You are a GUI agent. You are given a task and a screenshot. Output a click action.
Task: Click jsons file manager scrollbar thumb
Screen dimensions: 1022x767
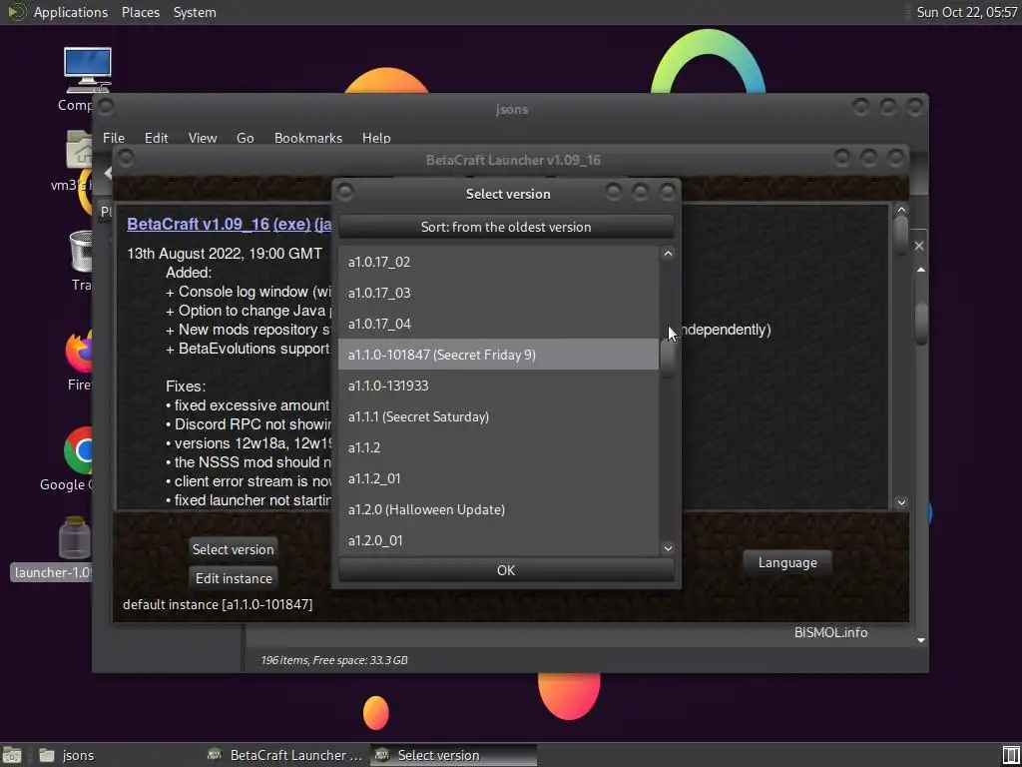click(921, 323)
